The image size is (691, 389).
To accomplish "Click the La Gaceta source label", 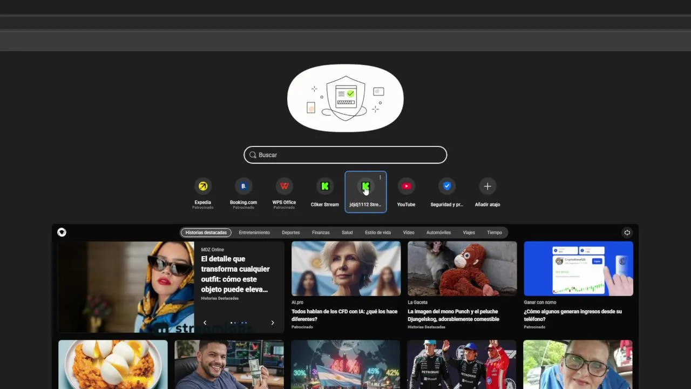I will [417, 303].
